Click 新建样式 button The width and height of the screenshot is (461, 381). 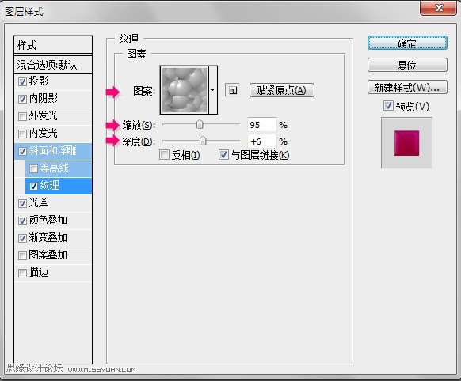click(407, 87)
